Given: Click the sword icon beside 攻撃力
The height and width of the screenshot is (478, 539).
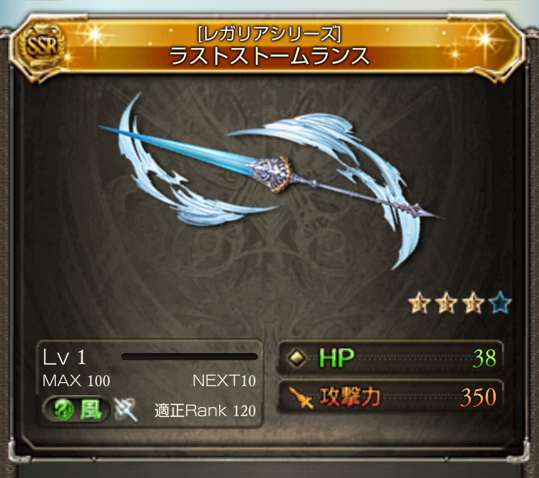Looking at the screenshot, I should pos(300,398).
